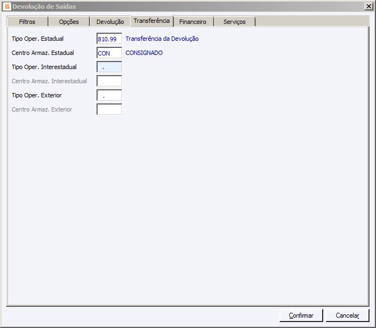Click the 'CONSIGNADO' description text
Screen dimensions: 376x328
tap(144, 53)
